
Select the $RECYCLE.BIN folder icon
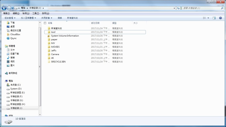[49, 62]
